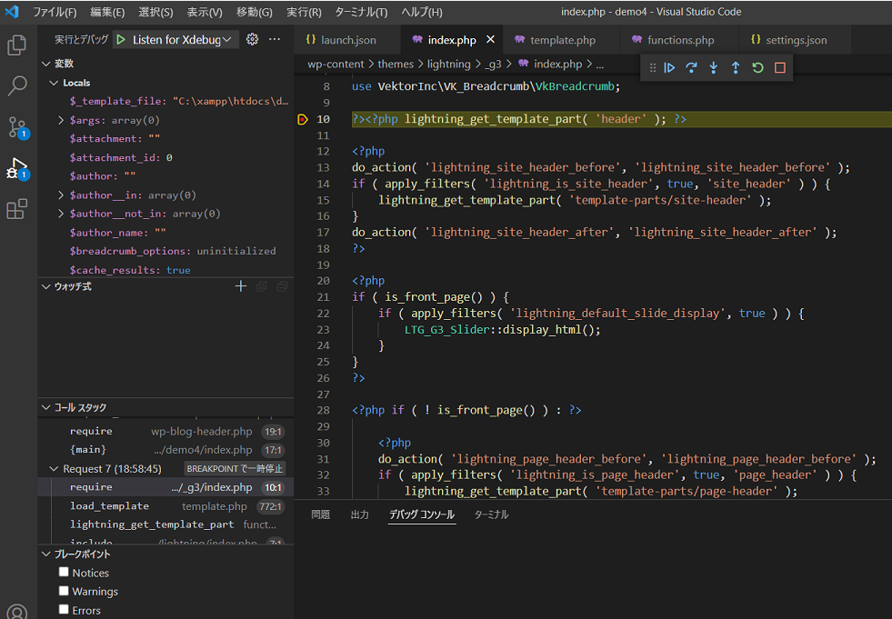892x619 pixels.
Task: Collapse the Locals scope section
Action: [54, 83]
